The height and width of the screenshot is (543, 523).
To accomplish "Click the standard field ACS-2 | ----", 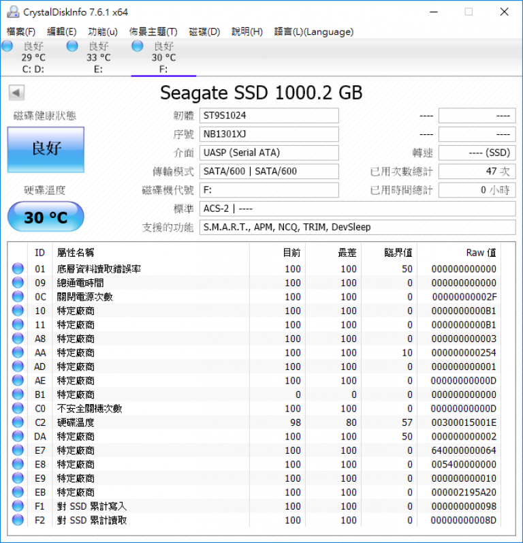I will click(358, 208).
